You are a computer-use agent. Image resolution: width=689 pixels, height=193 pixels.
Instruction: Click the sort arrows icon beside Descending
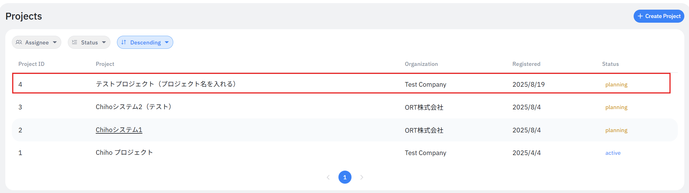[124, 42]
